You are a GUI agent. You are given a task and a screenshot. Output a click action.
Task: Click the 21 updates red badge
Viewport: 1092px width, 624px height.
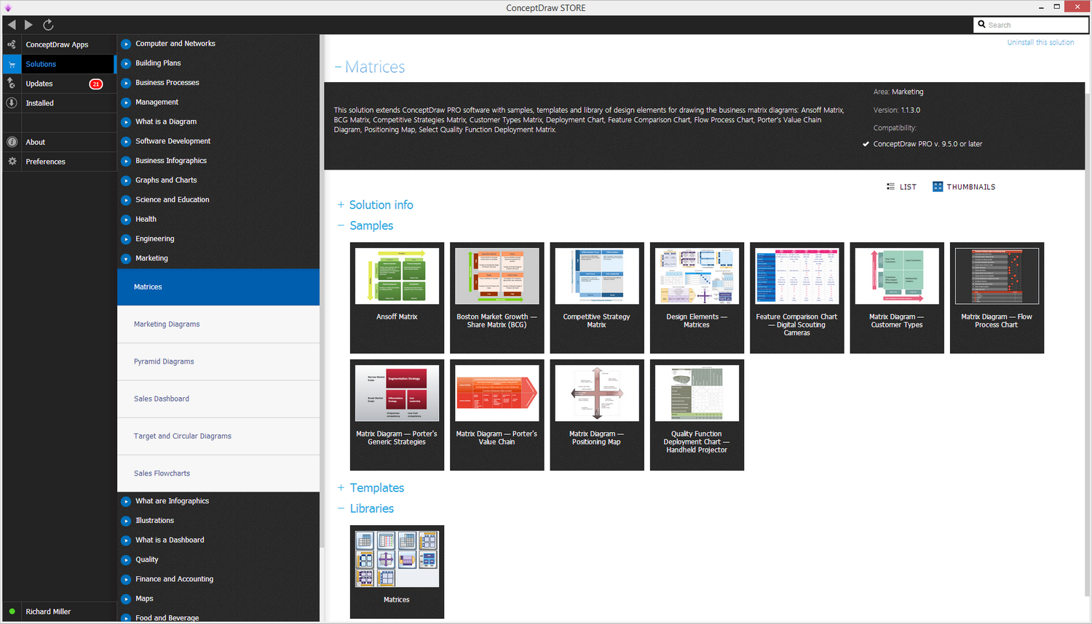(95, 84)
